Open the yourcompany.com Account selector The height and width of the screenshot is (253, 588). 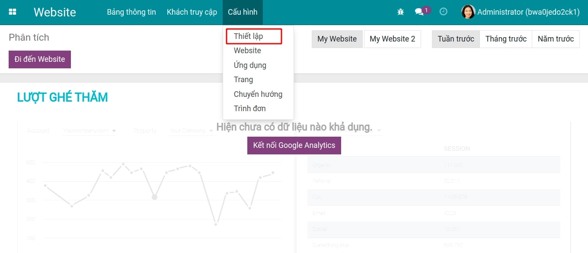[90, 130]
